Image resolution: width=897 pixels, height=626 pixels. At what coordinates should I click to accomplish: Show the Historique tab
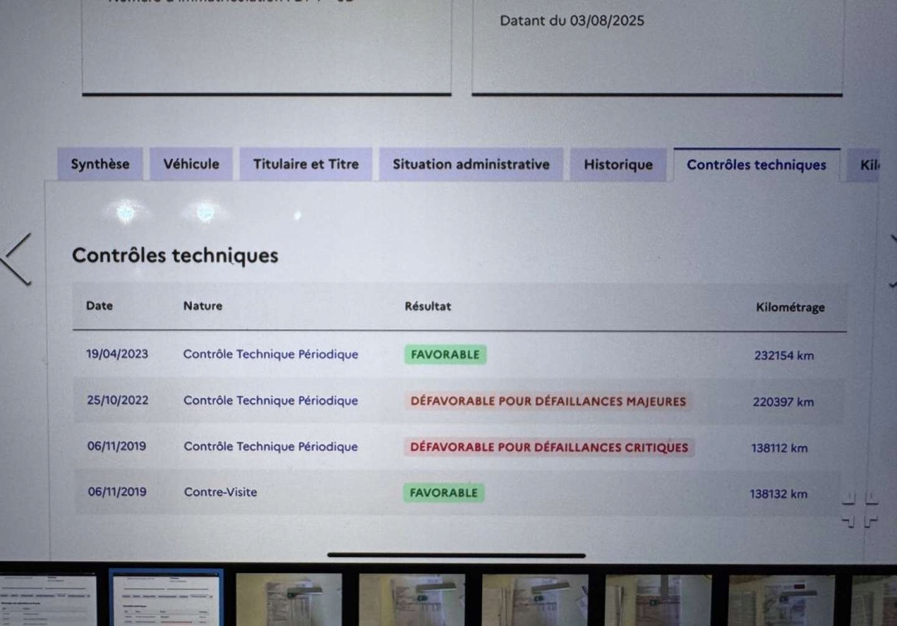[618, 165]
